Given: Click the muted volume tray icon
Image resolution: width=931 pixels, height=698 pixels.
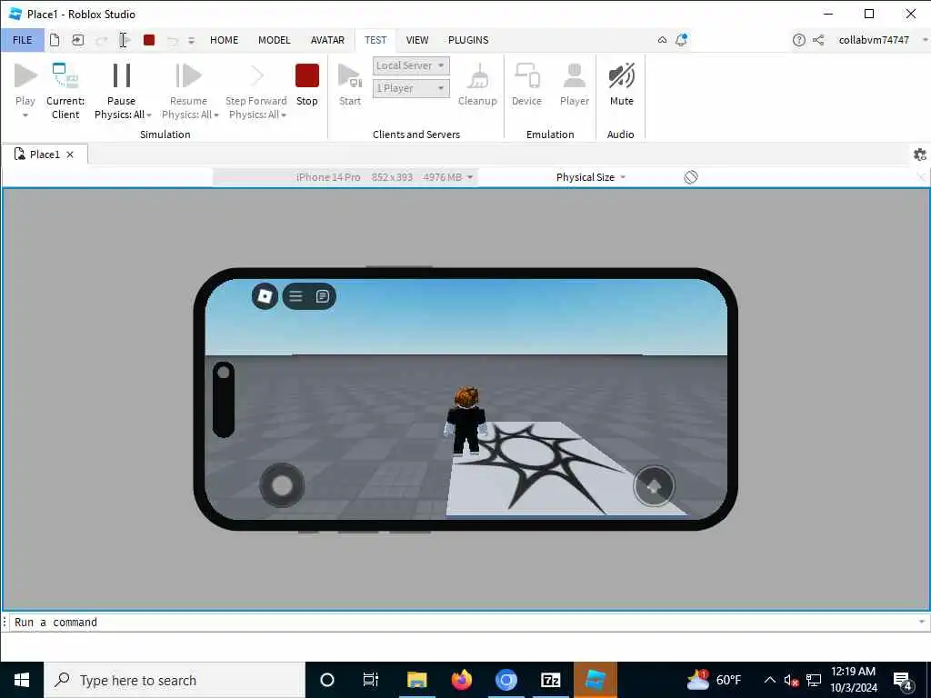Looking at the screenshot, I should 791,680.
